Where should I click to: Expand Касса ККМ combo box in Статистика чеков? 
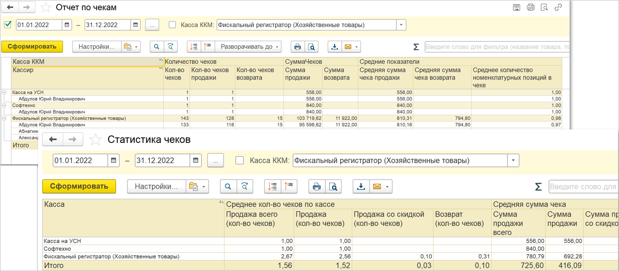513,160
